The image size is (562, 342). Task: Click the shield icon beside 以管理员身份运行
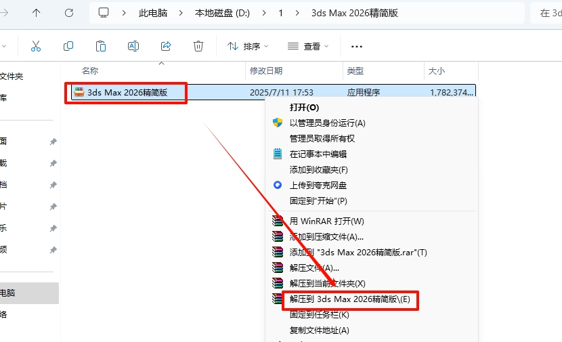coord(278,123)
